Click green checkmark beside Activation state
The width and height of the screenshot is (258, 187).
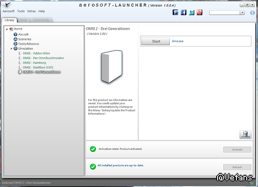pyautogui.click(x=93, y=149)
